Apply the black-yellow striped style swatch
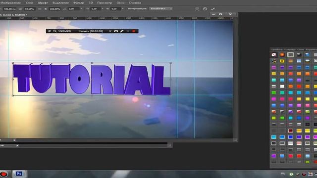 pyautogui.click(x=273, y=61)
